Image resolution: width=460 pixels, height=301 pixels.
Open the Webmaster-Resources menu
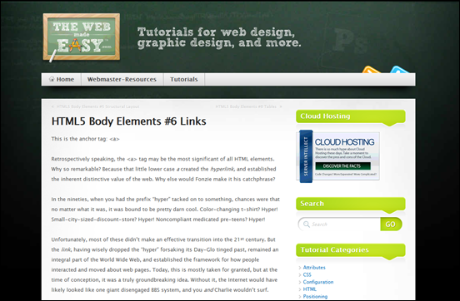pyautogui.click(x=122, y=79)
